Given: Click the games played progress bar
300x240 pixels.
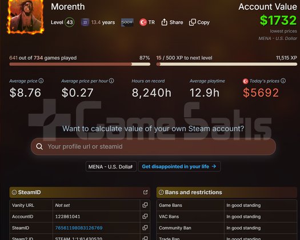Looking at the screenshot, I should click(x=80, y=65).
